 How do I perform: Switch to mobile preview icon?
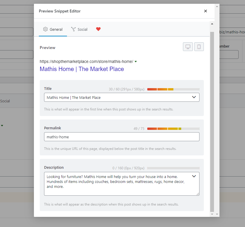(x=199, y=47)
